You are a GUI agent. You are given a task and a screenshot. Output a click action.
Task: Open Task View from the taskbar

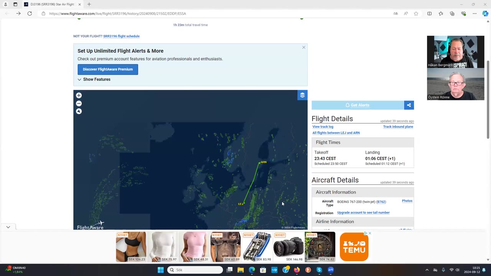click(229, 270)
